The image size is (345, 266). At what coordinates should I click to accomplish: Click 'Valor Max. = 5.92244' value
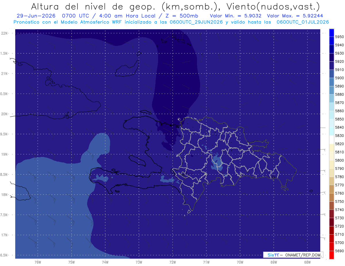296,16
